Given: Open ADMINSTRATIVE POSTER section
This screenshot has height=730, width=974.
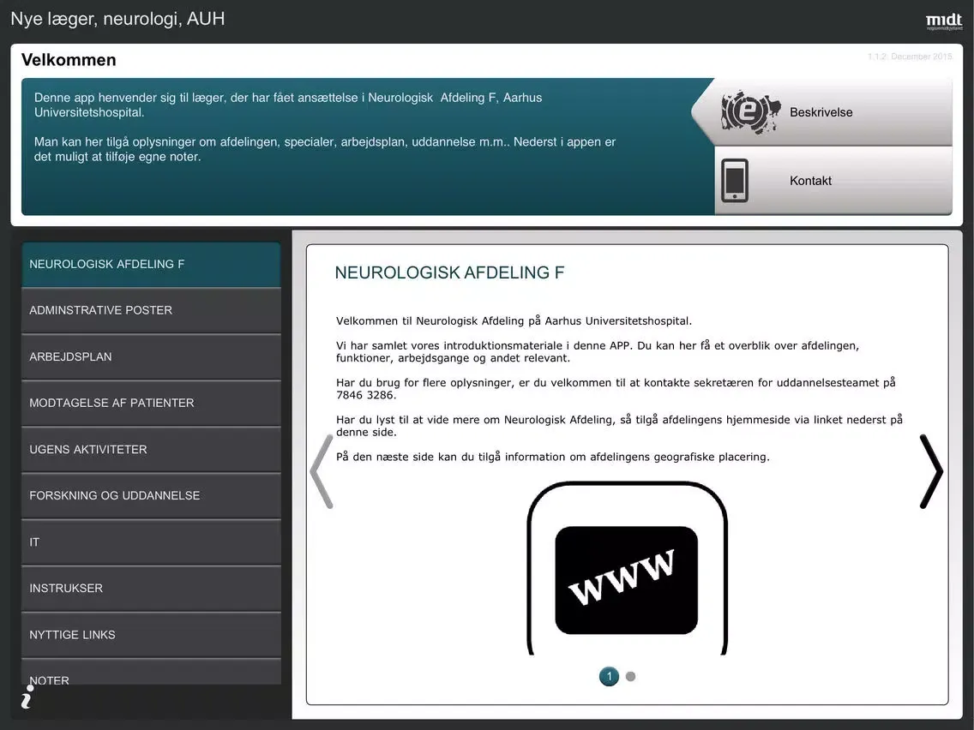Looking at the screenshot, I should (151, 310).
